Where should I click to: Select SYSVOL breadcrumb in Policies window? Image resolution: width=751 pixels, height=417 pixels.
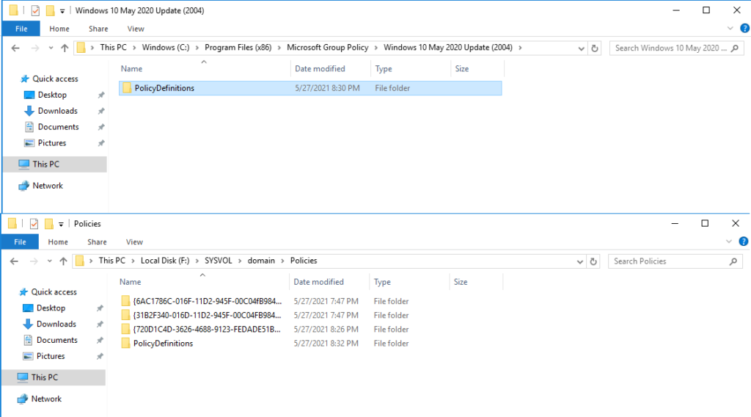tap(219, 261)
